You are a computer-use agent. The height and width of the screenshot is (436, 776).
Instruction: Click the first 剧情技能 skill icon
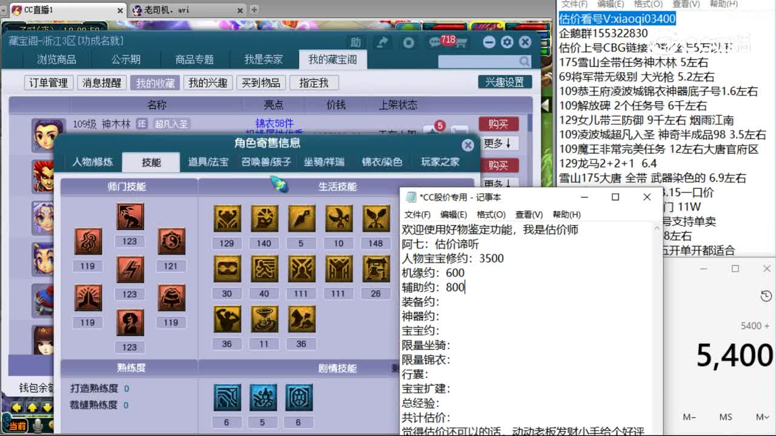(x=226, y=398)
